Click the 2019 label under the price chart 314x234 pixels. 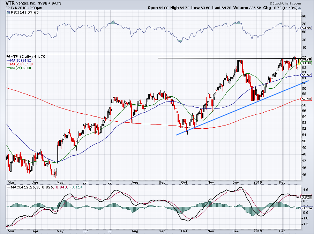[258, 183]
